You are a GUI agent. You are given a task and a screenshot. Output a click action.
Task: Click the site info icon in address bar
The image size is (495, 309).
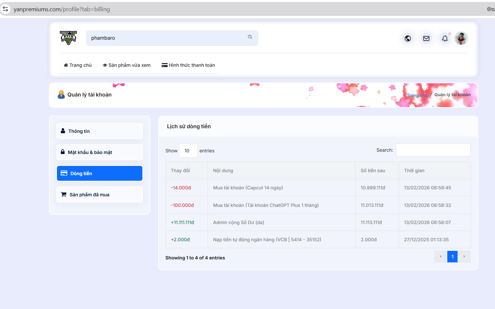click(x=5, y=9)
